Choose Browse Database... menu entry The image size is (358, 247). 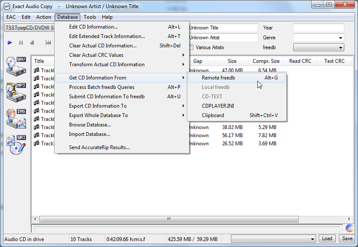click(90, 125)
